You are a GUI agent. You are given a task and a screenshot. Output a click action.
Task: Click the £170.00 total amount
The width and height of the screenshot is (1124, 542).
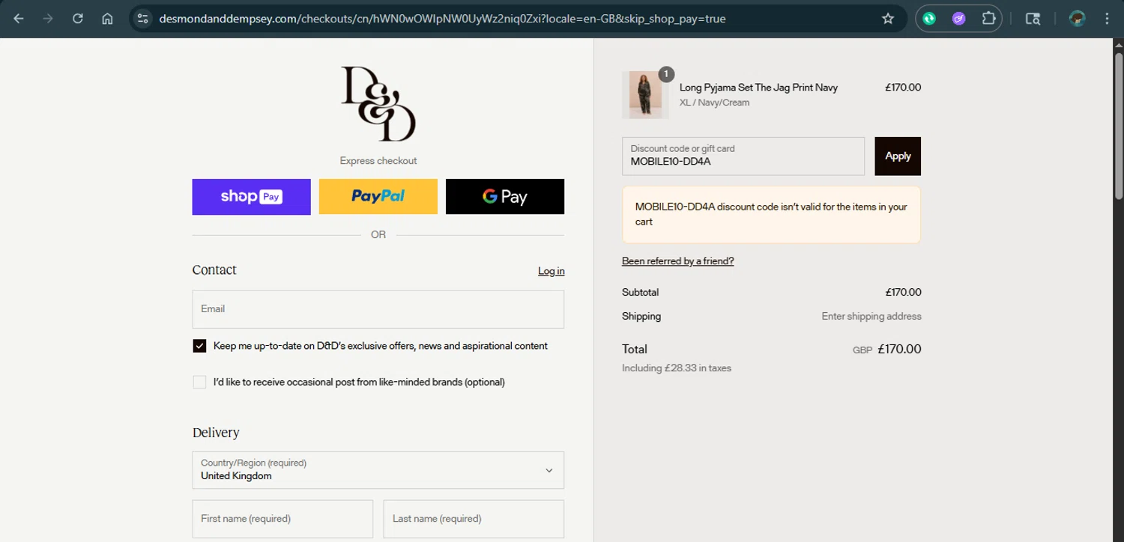[899, 349]
